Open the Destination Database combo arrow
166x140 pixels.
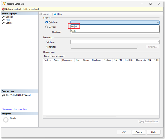(158, 42)
